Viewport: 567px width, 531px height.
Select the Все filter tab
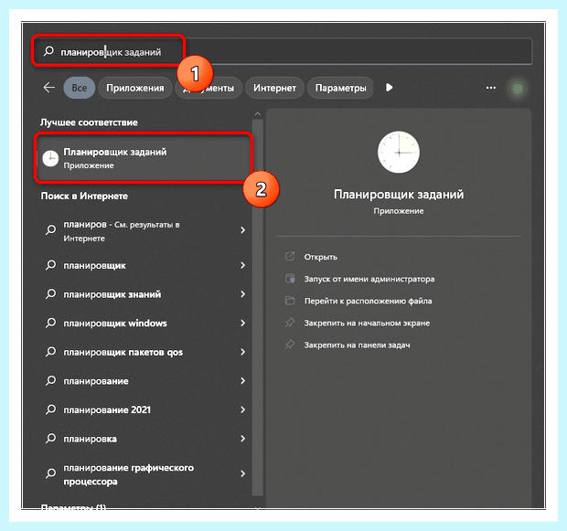(80, 88)
